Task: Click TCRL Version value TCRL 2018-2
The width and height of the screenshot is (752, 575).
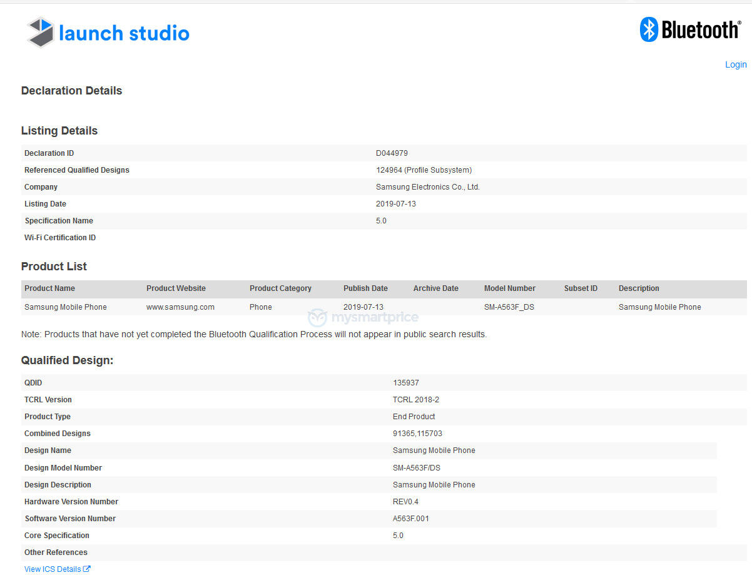Action: pos(416,399)
